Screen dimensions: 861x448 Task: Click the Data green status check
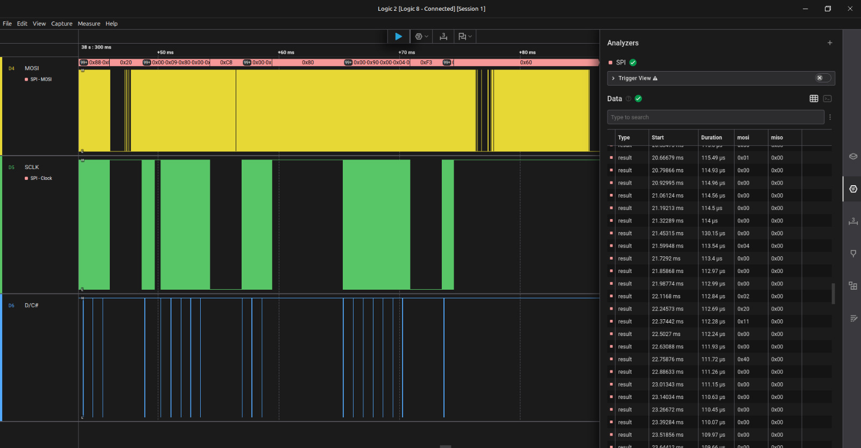point(638,99)
